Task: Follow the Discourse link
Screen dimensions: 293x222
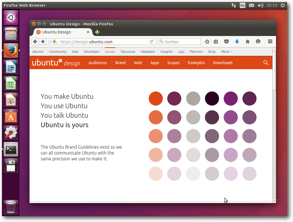Action: pos(128,52)
